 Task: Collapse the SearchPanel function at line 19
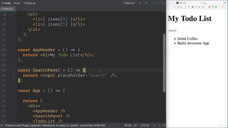[16, 70]
